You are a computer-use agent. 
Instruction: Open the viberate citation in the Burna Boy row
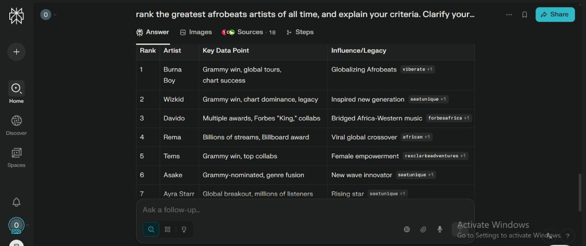tap(417, 70)
